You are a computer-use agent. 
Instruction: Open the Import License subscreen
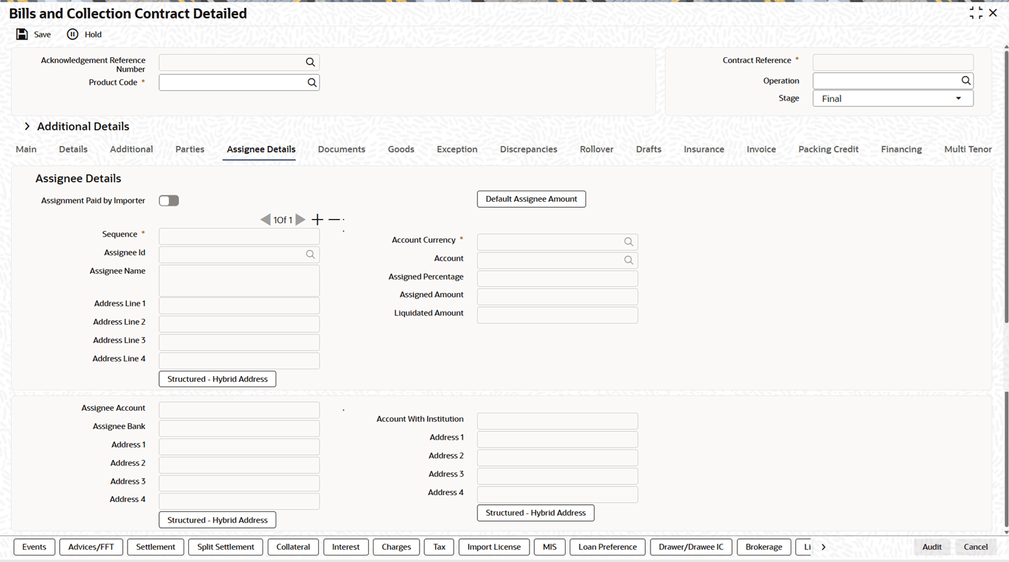[494, 547]
